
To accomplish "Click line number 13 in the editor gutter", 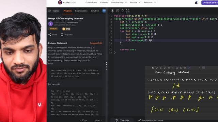I will pos(110,53).
